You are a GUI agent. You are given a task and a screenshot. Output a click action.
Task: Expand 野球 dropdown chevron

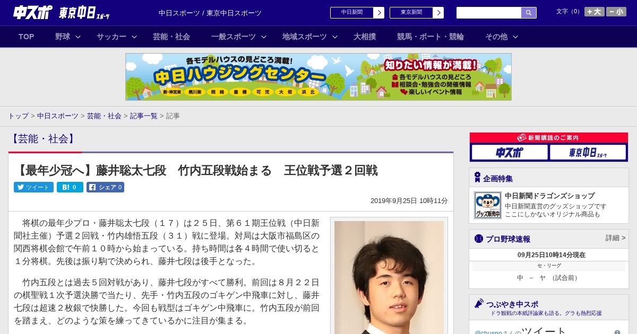[78, 37]
